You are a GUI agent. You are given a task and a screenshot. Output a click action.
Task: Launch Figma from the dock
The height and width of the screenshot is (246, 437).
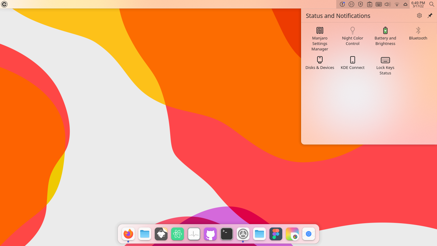point(276,234)
